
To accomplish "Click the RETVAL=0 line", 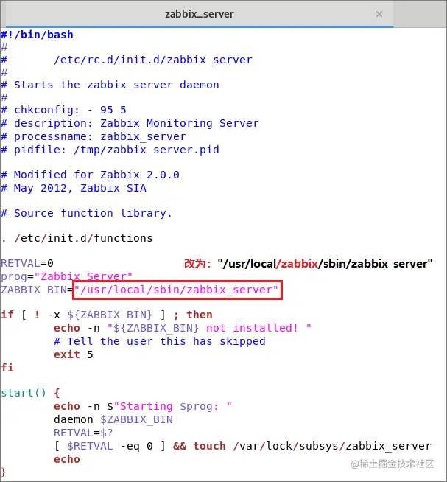I will click(27, 263).
